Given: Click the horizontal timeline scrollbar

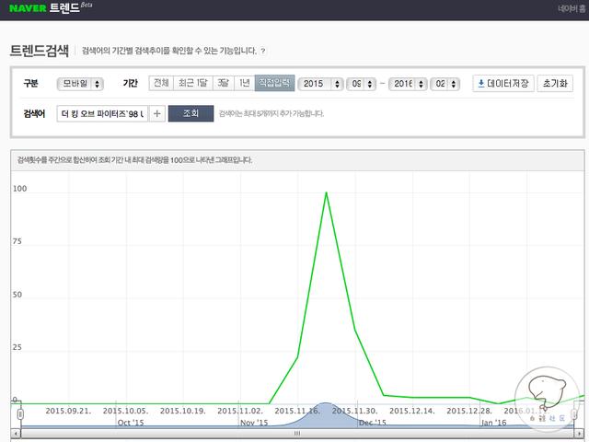Looking at the screenshot, I should [x=294, y=434].
